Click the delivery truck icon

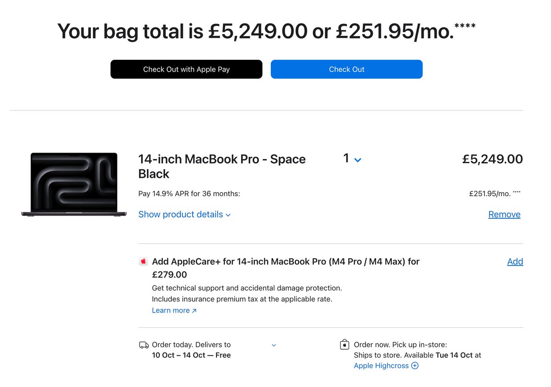tap(144, 345)
